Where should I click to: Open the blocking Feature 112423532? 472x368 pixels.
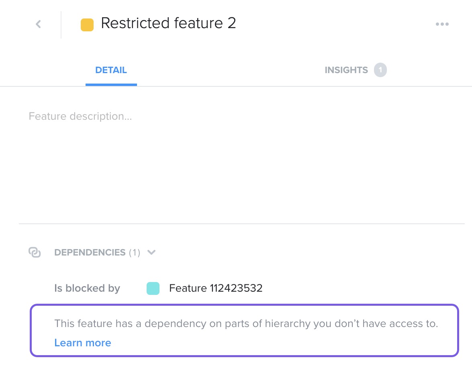click(x=216, y=288)
